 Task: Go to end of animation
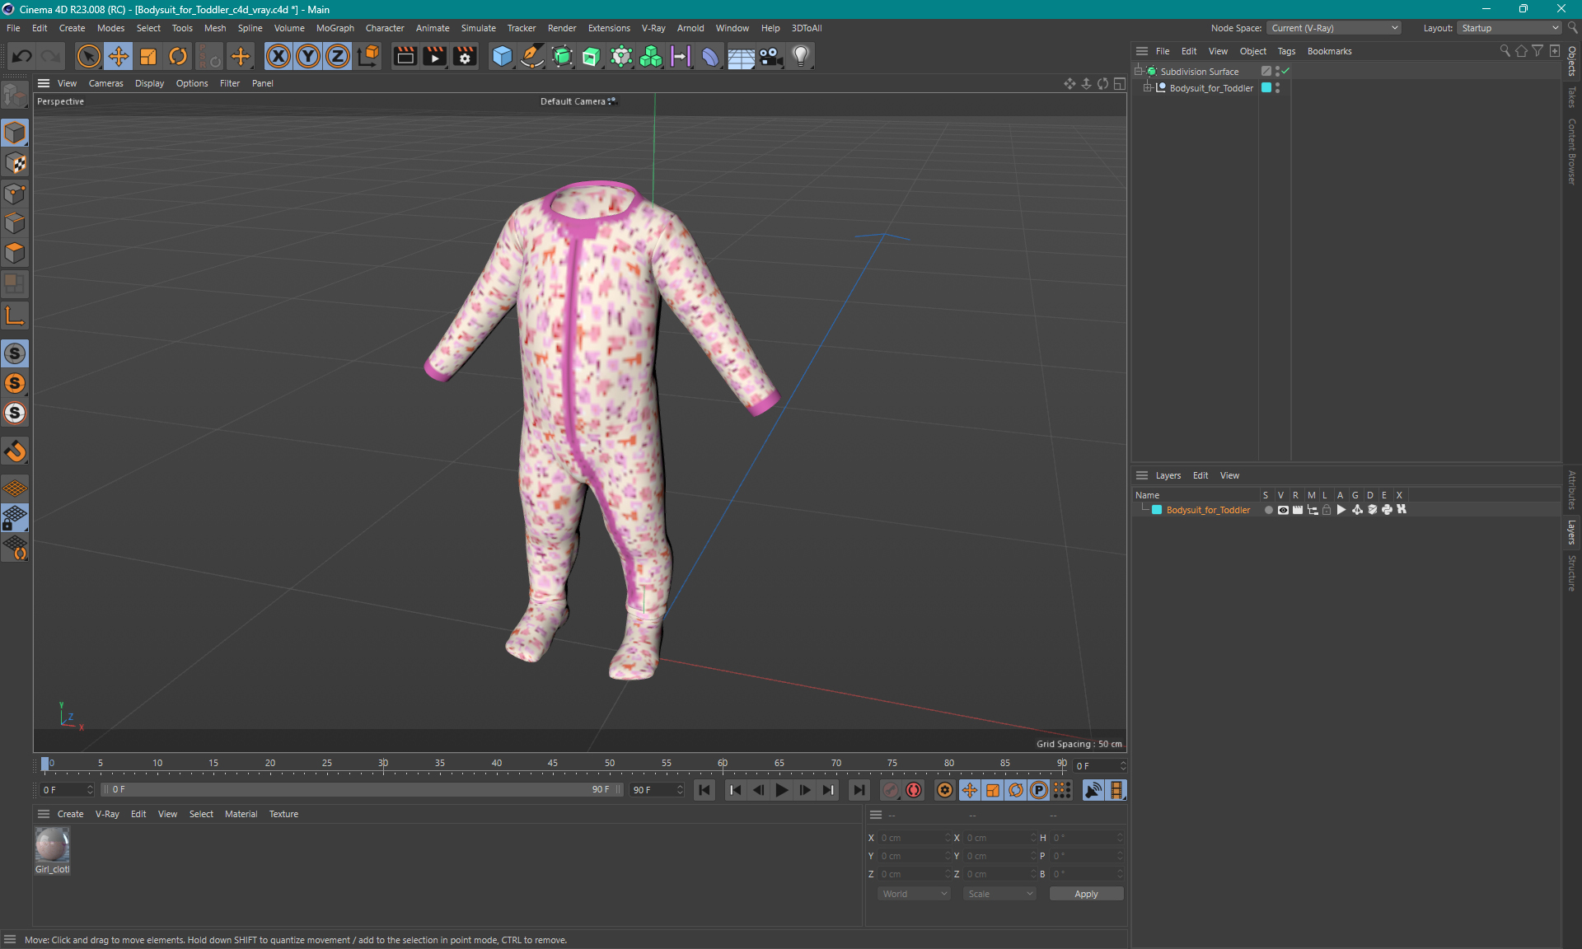coord(859,790)
